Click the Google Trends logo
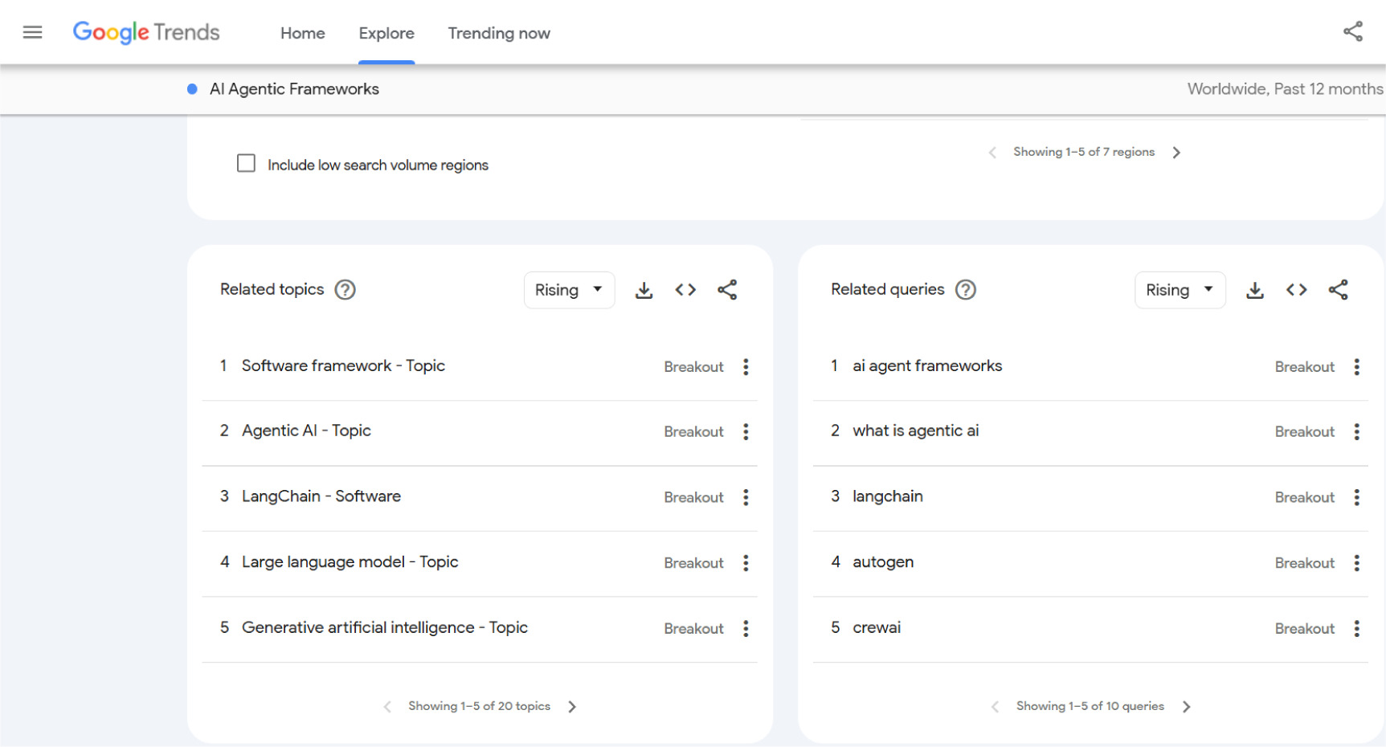This screenshot has height=747, width=1386. [146, 32]
